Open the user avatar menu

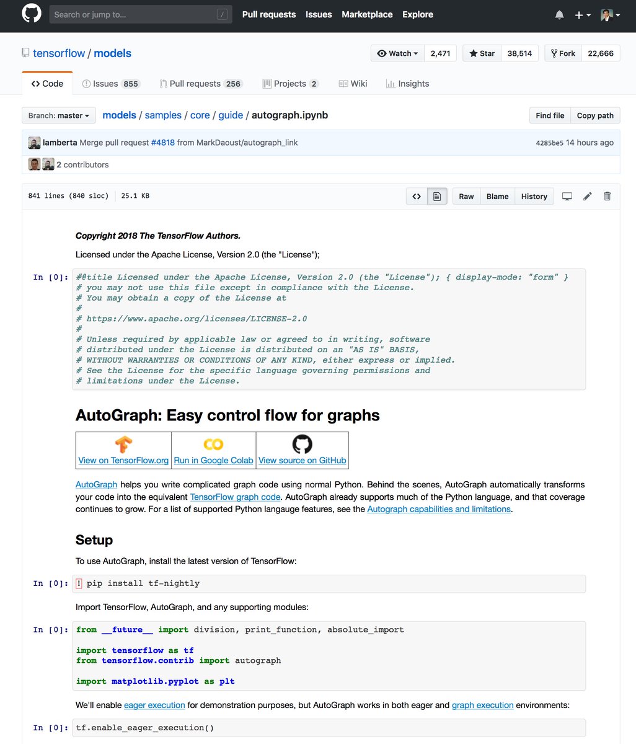pyautogui.click(x=610, y=15)
